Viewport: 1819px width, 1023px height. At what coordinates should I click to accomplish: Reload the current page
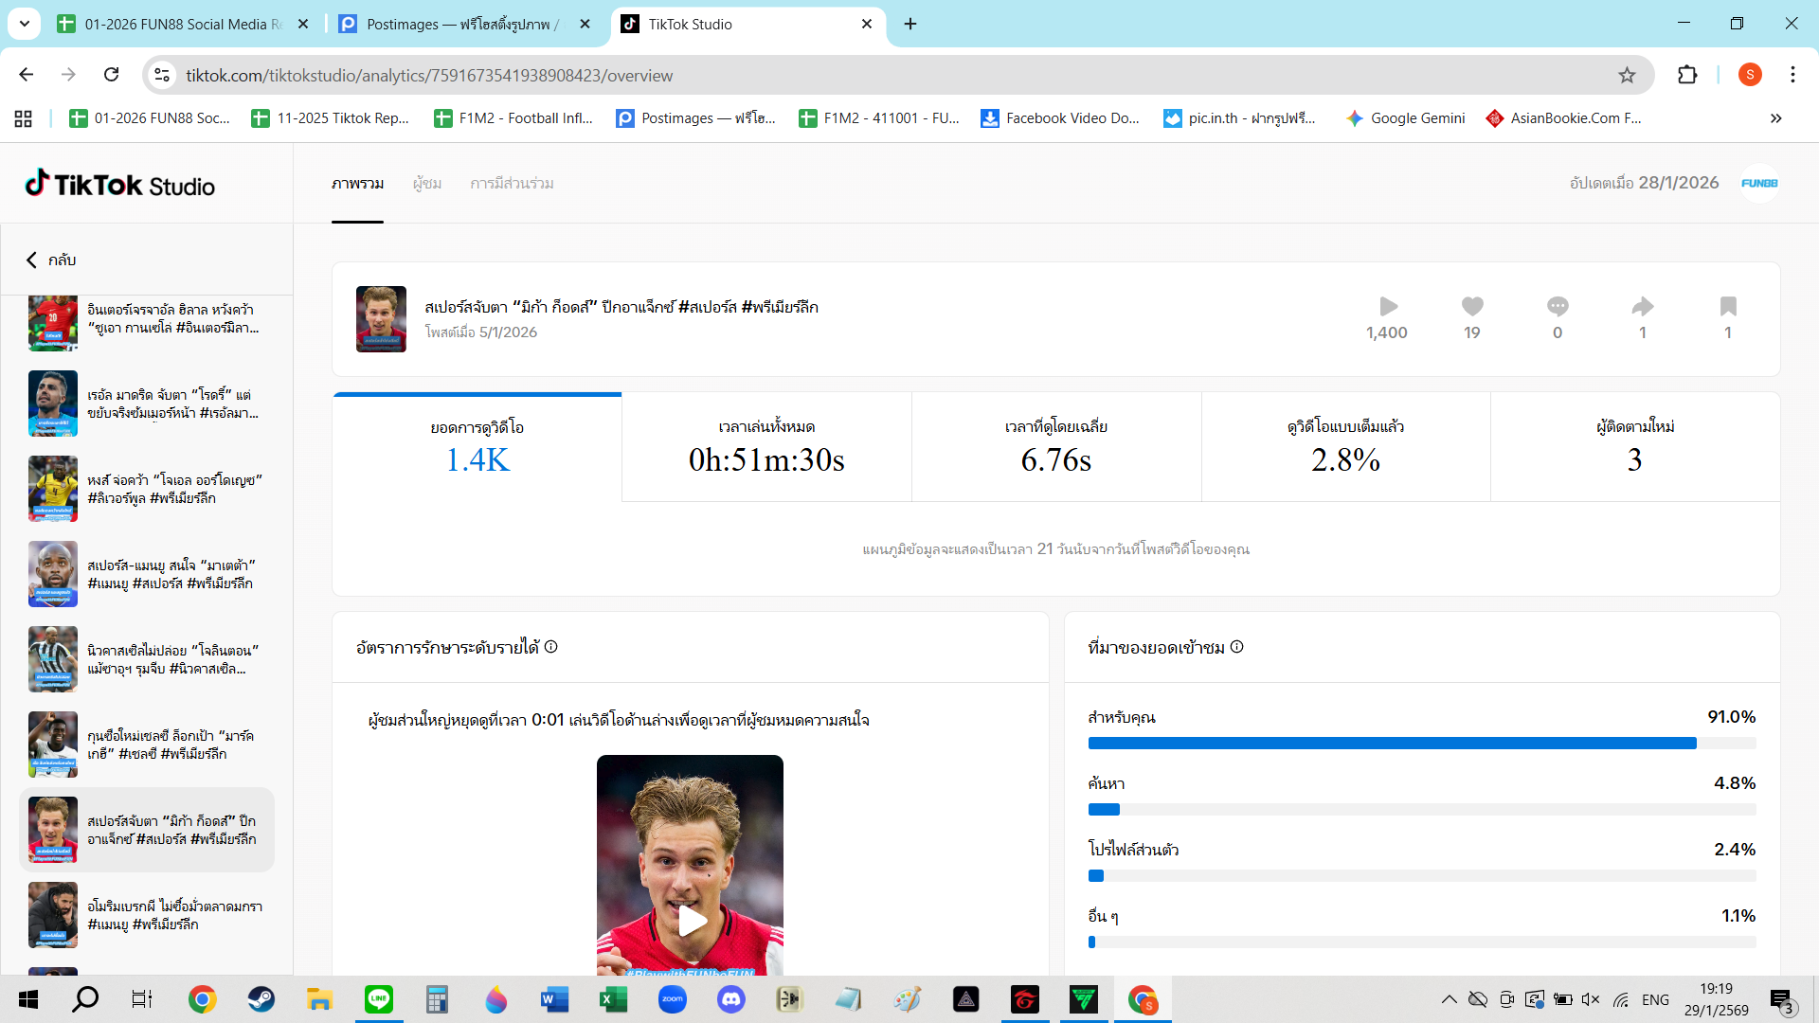click(112, 75)
